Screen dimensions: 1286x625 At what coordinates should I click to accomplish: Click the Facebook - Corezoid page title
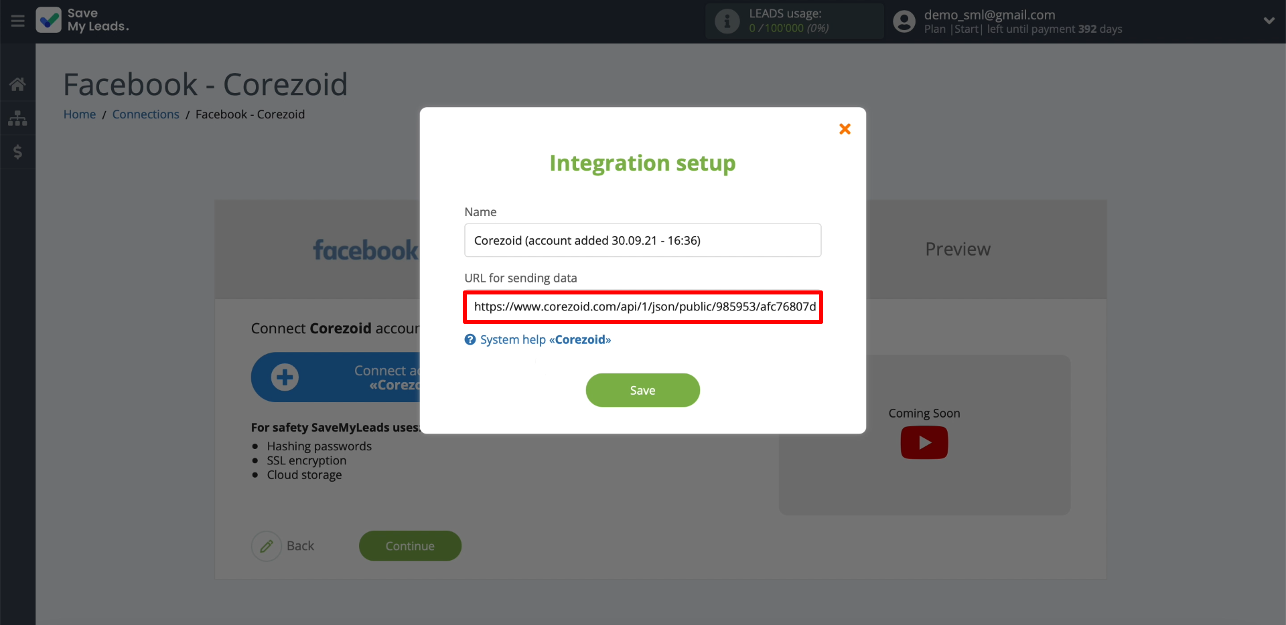click(206, 84)
